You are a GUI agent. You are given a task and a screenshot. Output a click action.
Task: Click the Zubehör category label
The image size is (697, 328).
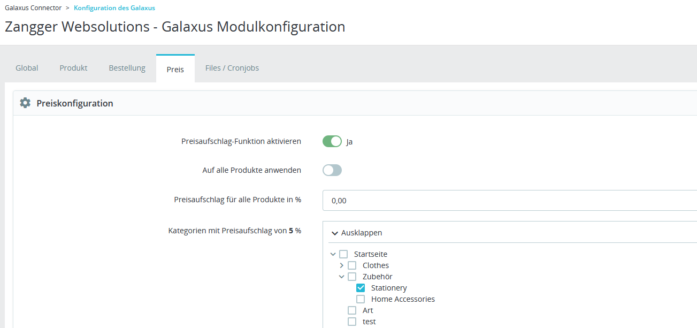[x=378, y=277]
